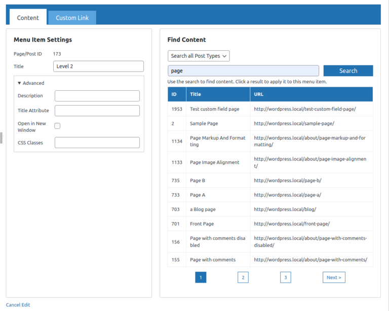Viewport: 389px width, 311px height.
Task: Go to results page 3
Action: click(x=286, y=278)
